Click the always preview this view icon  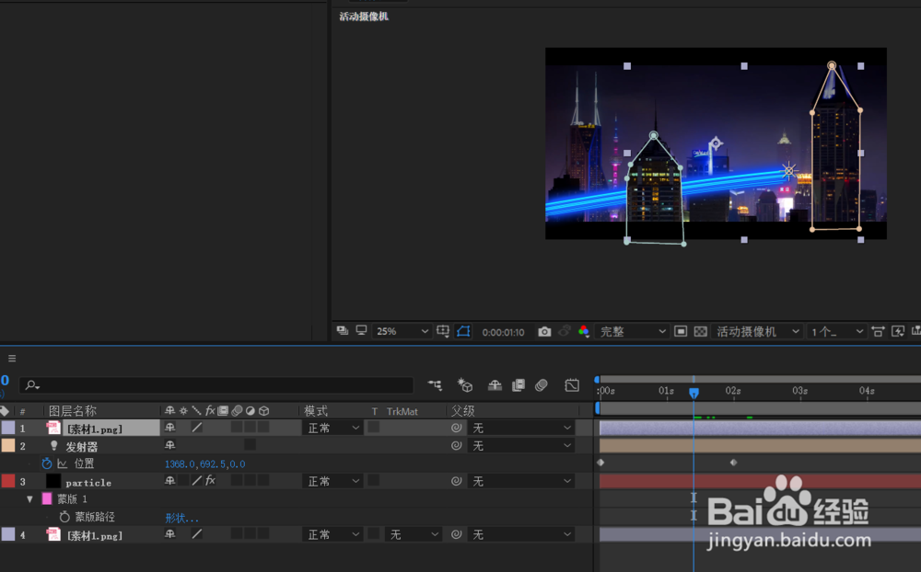pyautogui.click(x=343, y=331)
